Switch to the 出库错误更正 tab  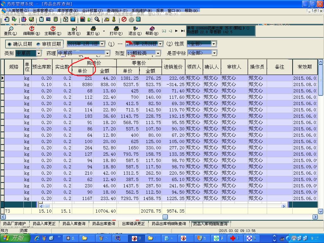(x=133, y=224)
